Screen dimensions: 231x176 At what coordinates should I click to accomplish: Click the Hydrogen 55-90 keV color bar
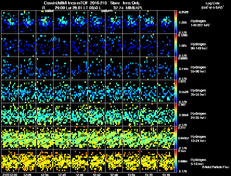176,68
